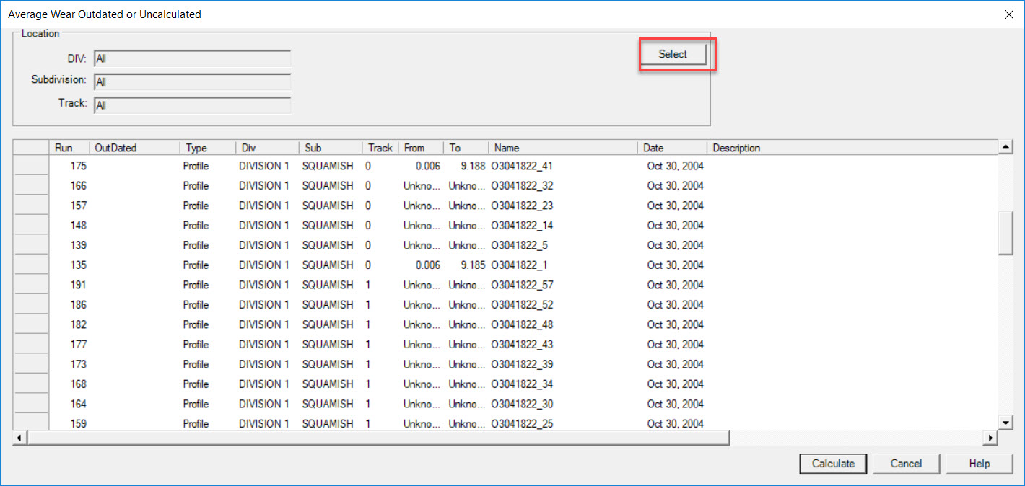Cancel the Average Wear dialog
The width and height of the screenshot is (1025, 486).
point(906,464)
